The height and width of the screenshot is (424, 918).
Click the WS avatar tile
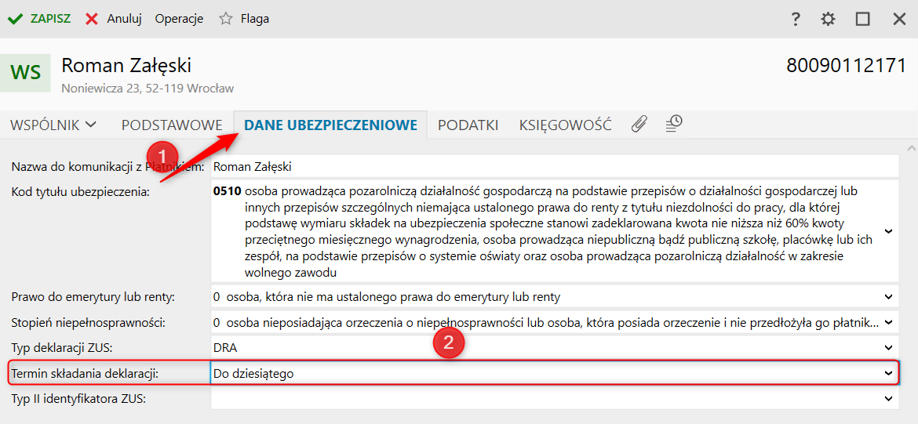[25, 73]
